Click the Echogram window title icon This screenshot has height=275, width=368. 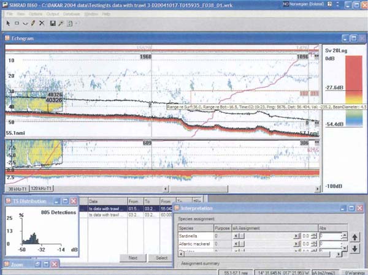(x=7, y=39)
